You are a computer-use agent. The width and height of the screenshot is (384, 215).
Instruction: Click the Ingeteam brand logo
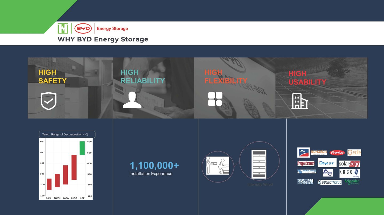(306, 163)
